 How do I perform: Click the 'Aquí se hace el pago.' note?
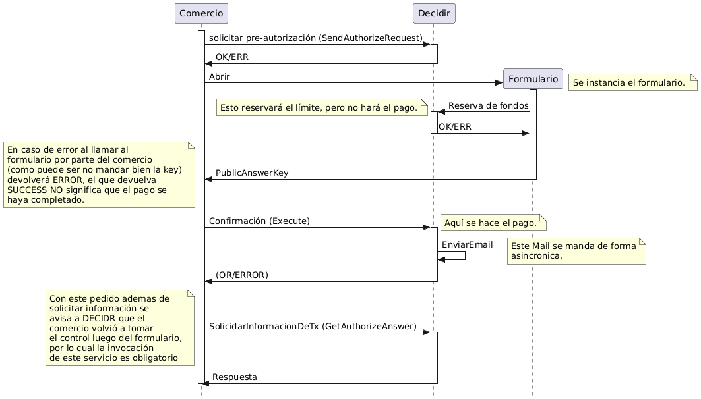click(x=493, y=223)
